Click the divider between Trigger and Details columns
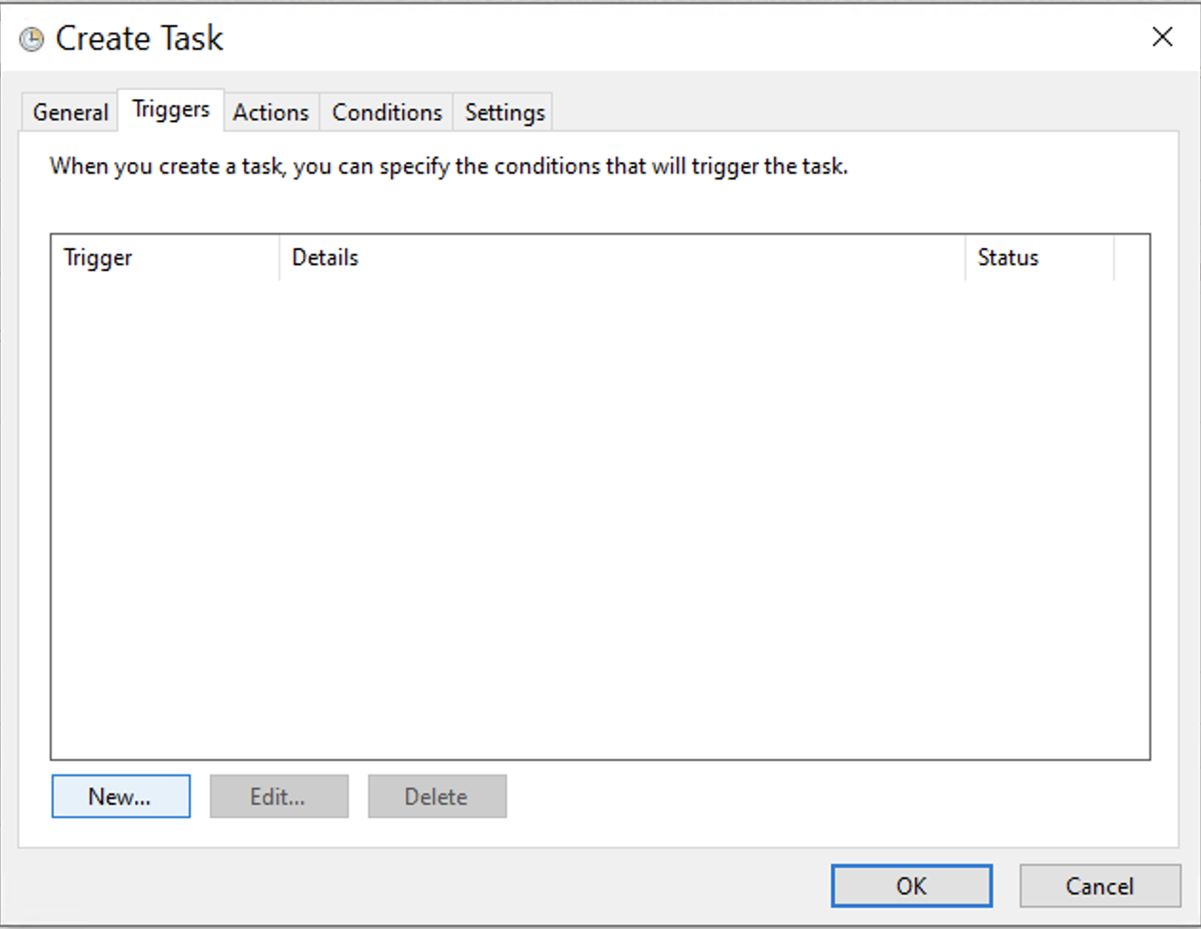 coord(279,257)
